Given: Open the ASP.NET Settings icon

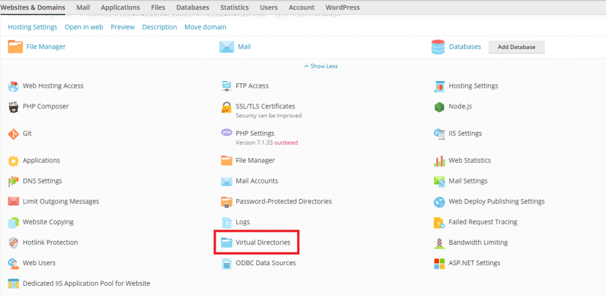Looking at the screenshot, I should click(x=439, y=263).
